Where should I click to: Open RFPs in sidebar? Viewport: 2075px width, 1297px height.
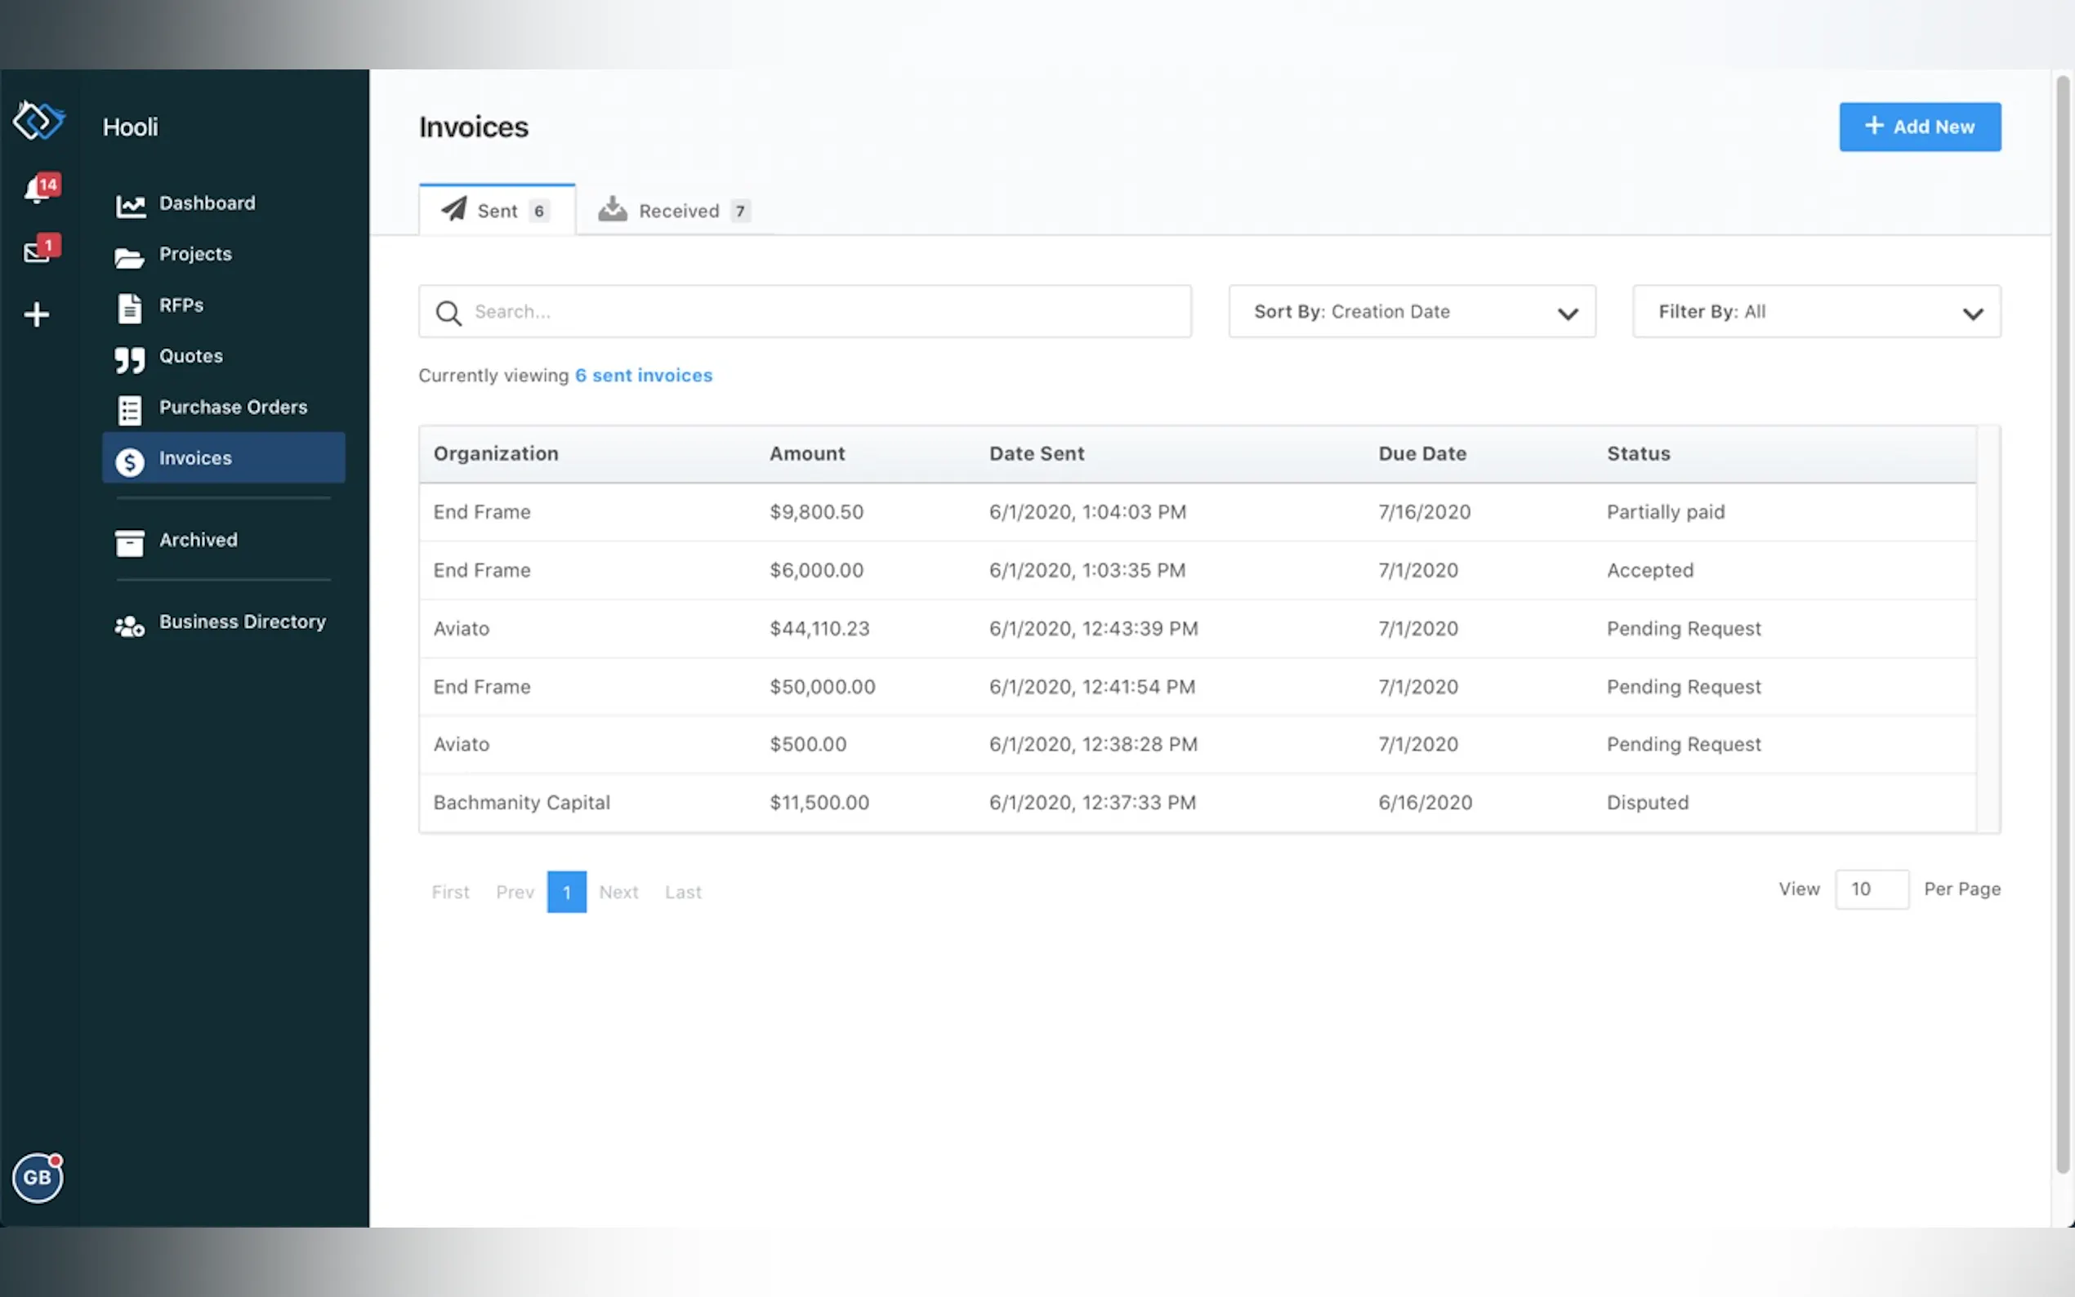(181, 305)
